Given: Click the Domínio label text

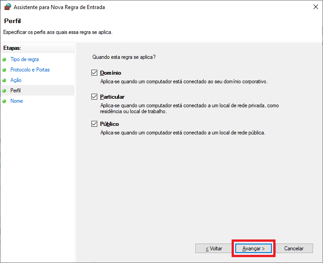Looking at the screenshot, I should [110, 73].
